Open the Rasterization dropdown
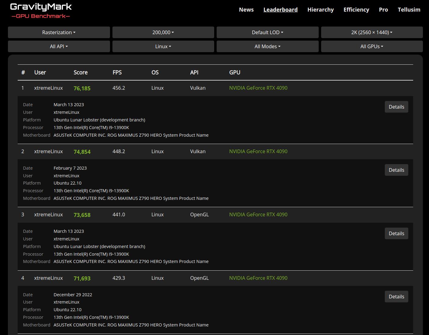 59,32
